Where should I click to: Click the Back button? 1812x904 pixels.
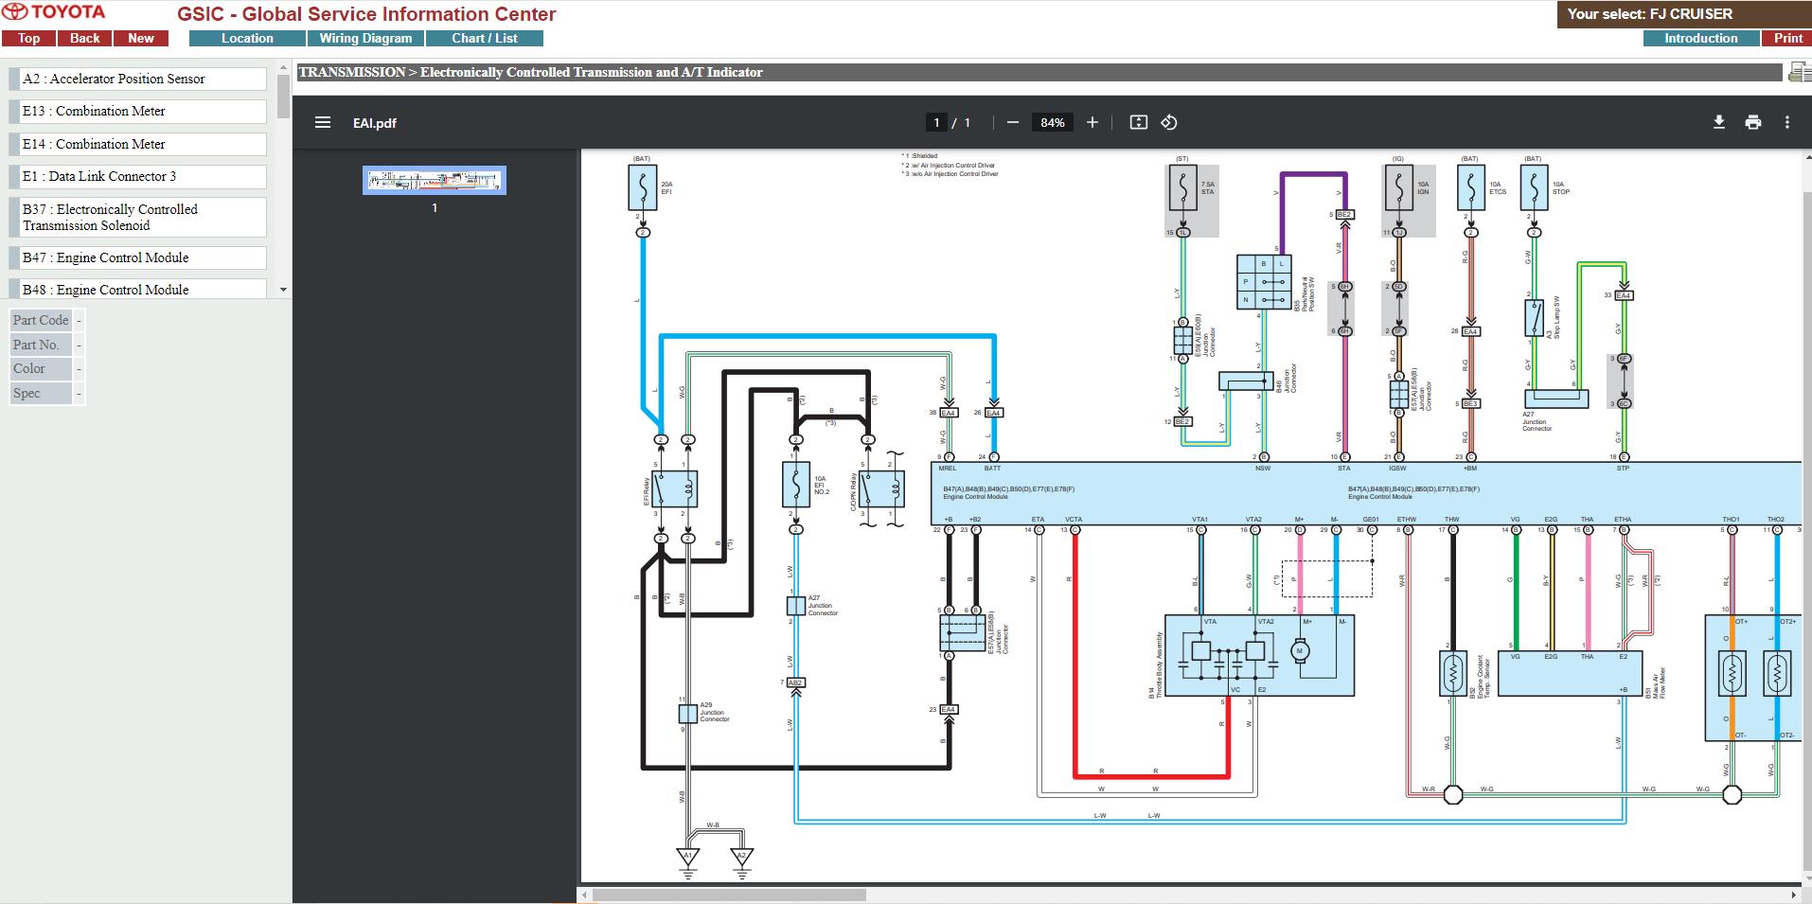click(x=85, y=38)
